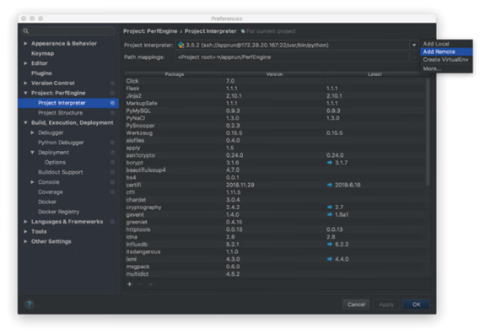
Task: Click the Path mappings field
Action: [x=293, y=57]
